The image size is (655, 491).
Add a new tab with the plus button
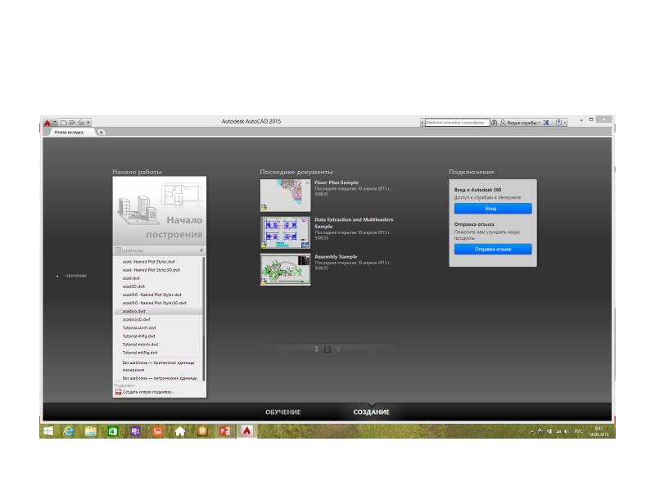click(x=101, y=132)
